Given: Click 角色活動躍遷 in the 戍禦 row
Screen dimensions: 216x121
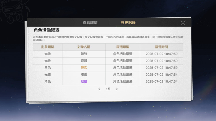Looking at the screenshot, I should (x=123, y=75).
